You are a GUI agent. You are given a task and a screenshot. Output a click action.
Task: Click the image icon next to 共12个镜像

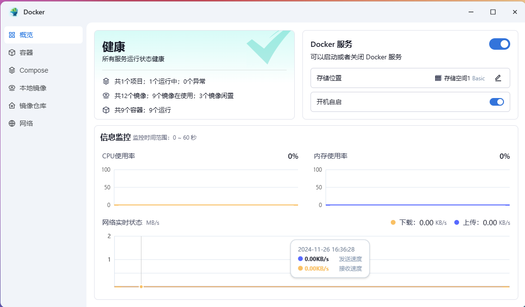[106, 96]
